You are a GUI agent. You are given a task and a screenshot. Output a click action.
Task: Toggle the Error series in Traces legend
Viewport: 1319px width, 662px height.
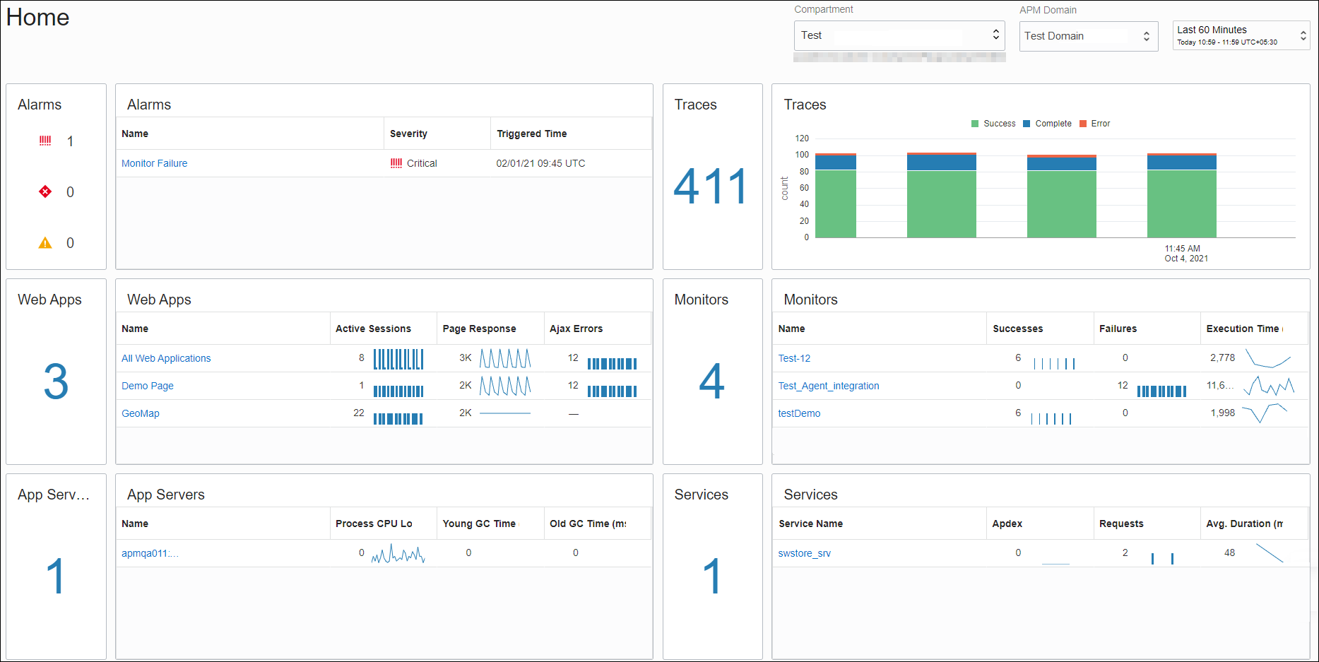point(1094,123)
